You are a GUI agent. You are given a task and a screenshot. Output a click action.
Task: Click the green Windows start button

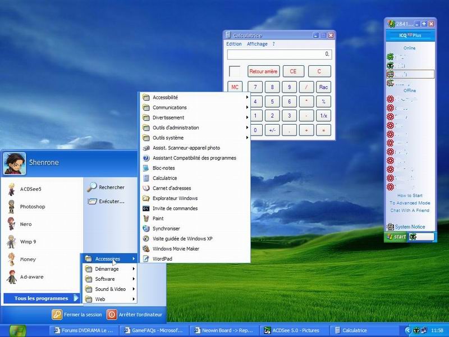17,330
